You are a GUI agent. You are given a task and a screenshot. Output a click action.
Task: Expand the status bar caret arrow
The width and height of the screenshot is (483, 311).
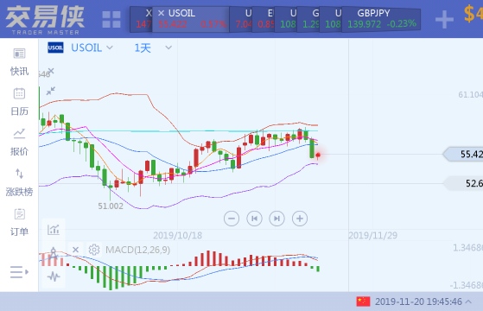tap(468, 301)
